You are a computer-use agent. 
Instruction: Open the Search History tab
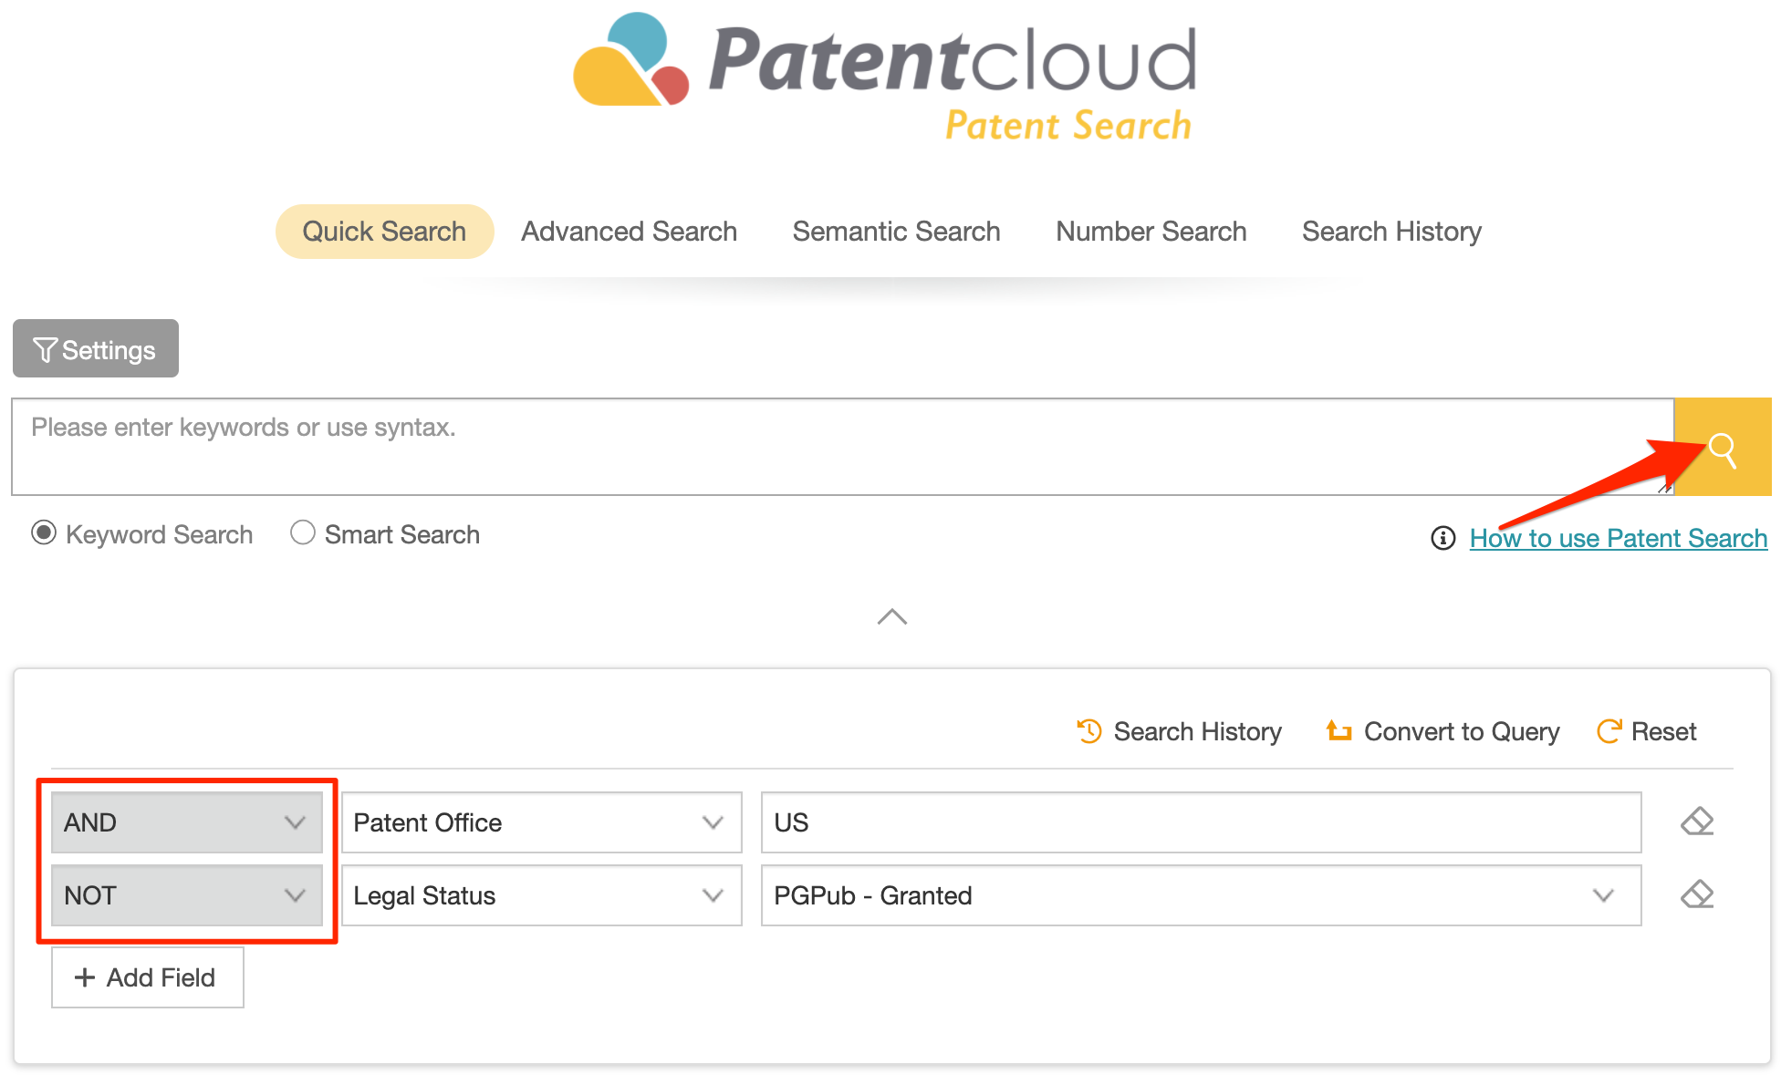coord(1392,232)
